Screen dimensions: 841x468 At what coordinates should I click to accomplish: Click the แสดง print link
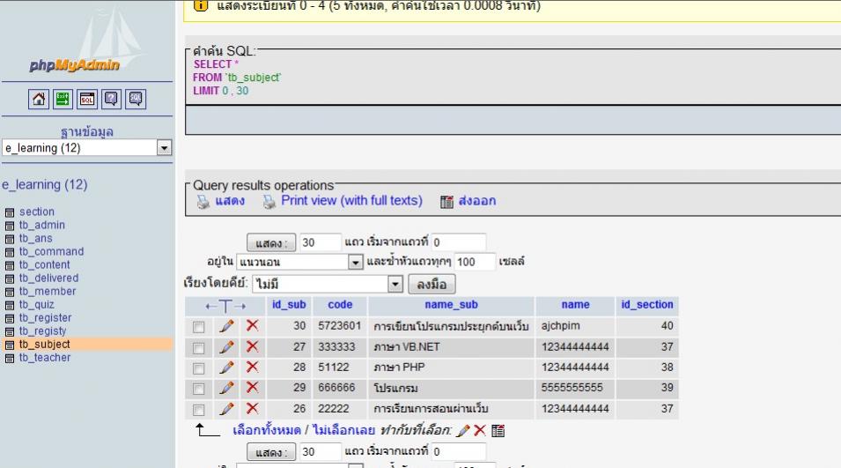(230, 201)
